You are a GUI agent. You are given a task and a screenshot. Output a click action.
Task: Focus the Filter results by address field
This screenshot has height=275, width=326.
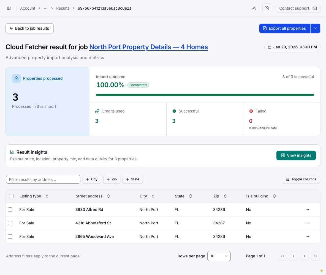(43, 179)
